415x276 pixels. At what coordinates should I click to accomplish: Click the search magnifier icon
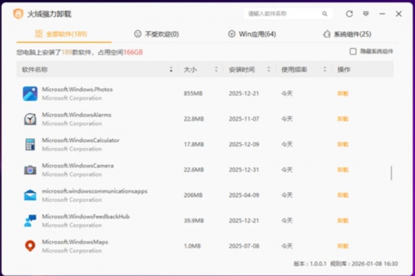coord(324,14)
